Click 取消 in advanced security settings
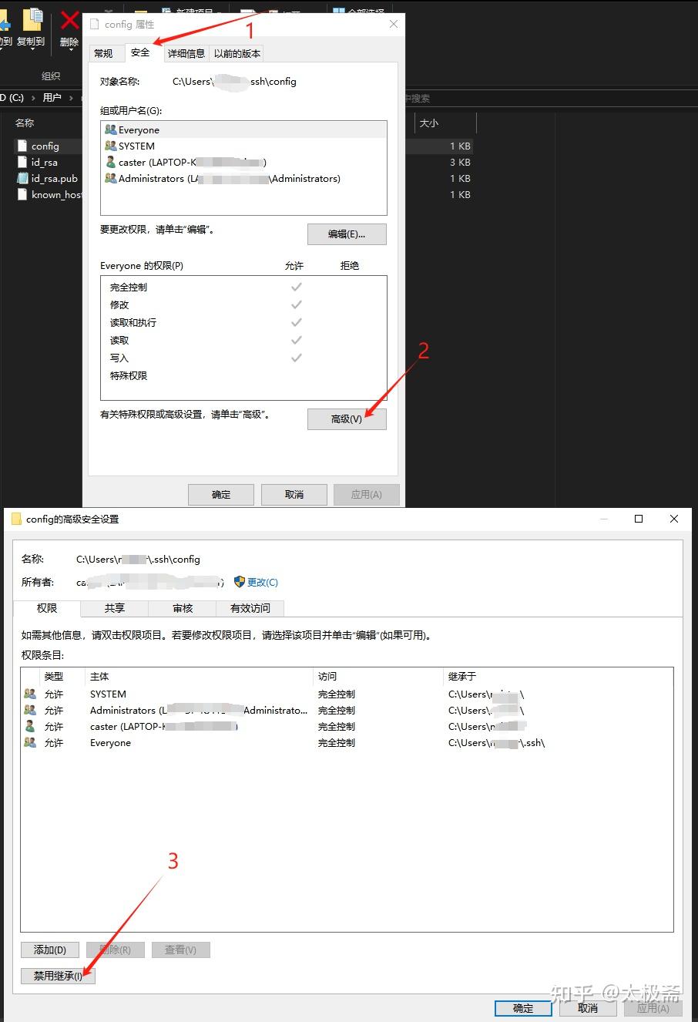This screenshot has width=698, height=1022. coord(588,1007)
